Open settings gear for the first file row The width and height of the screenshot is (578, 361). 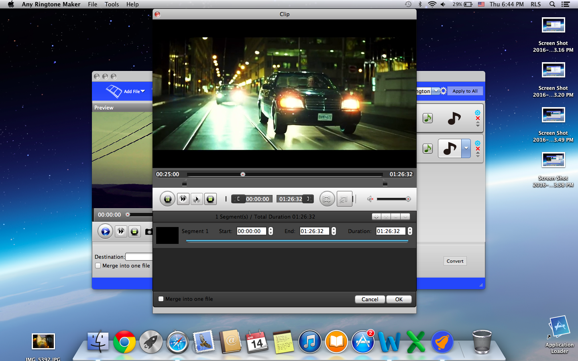pos(478,113)
